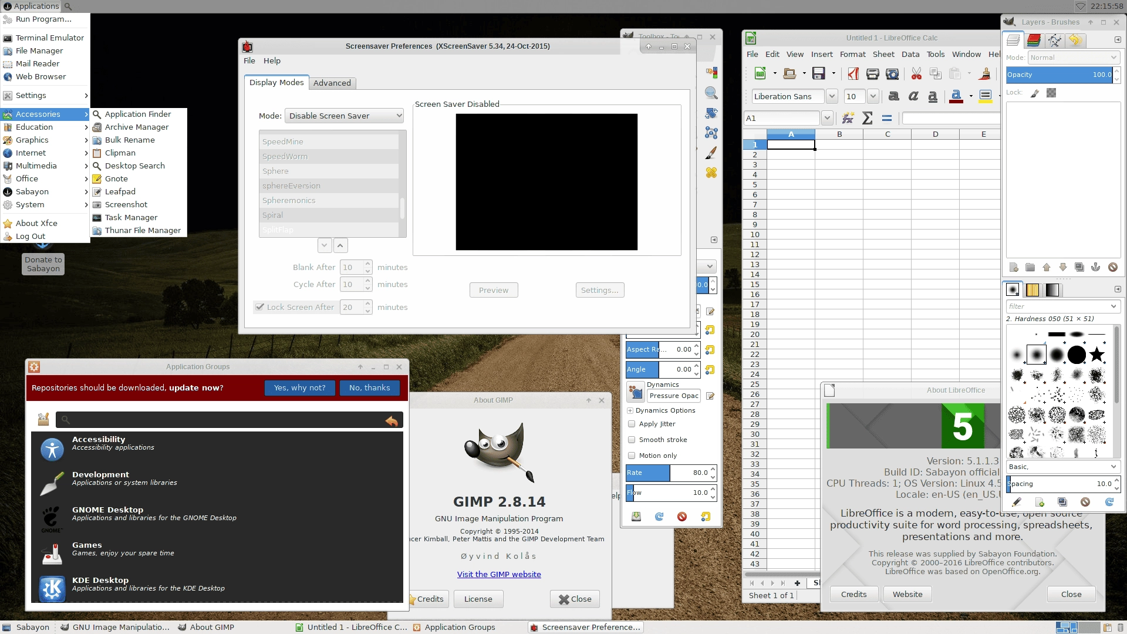Open the font name dropdown in Calc
Image resolution: width=1127 pixels, height=634 pixels.
point(832,96)
